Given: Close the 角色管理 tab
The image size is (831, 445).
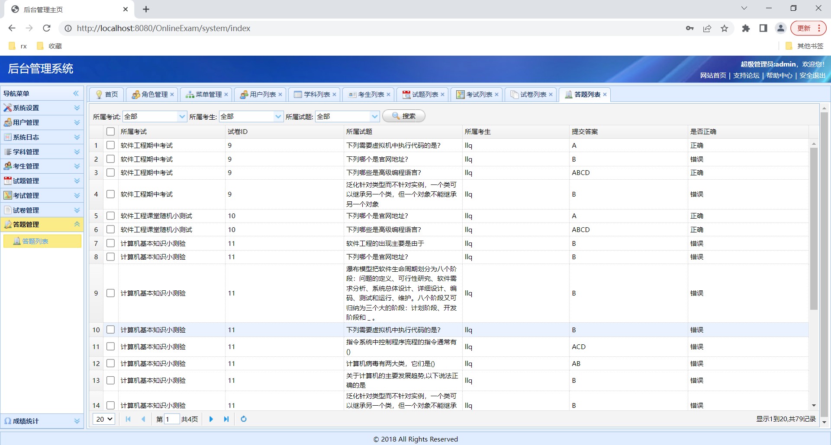Looking at the screenshot, I should (x=172, y=95).
